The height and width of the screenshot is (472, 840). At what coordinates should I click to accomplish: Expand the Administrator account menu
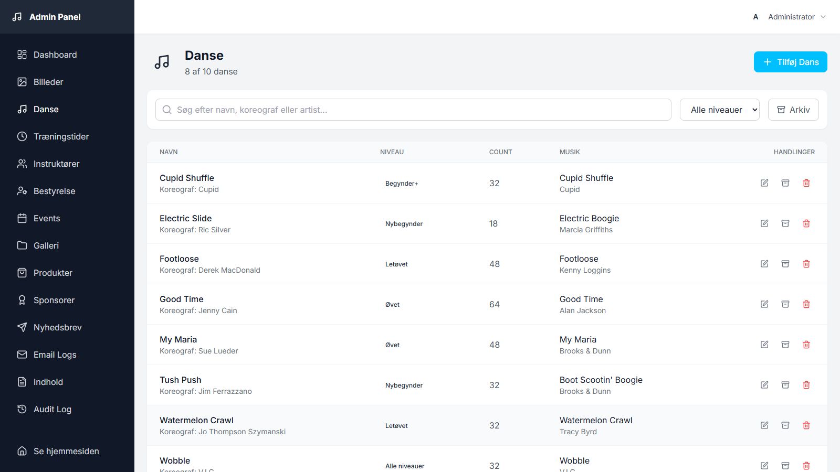(x=790, y=17)
